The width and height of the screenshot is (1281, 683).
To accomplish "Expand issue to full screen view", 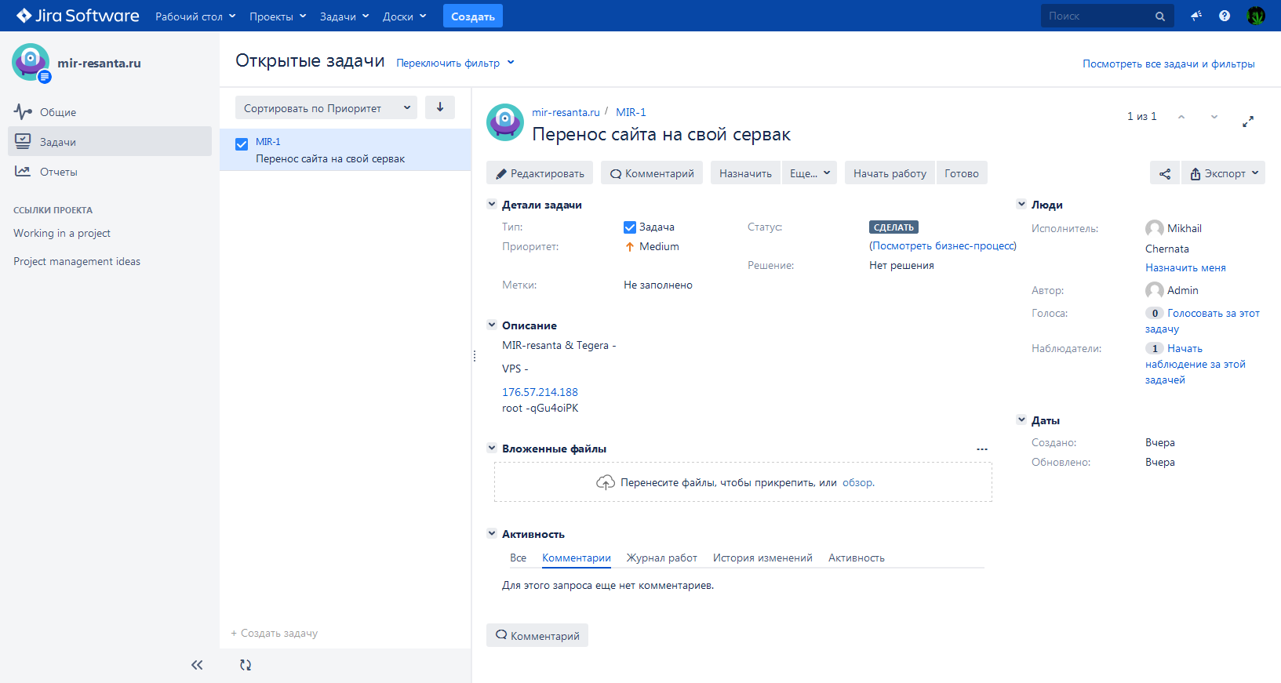I will click(1247, 122).
